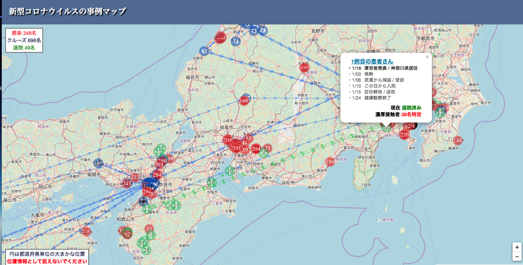The width and height of the screenshot is (523, 265).
Task: Click red case marker 254
Action: pyautogui.click(x=256, y=149)
